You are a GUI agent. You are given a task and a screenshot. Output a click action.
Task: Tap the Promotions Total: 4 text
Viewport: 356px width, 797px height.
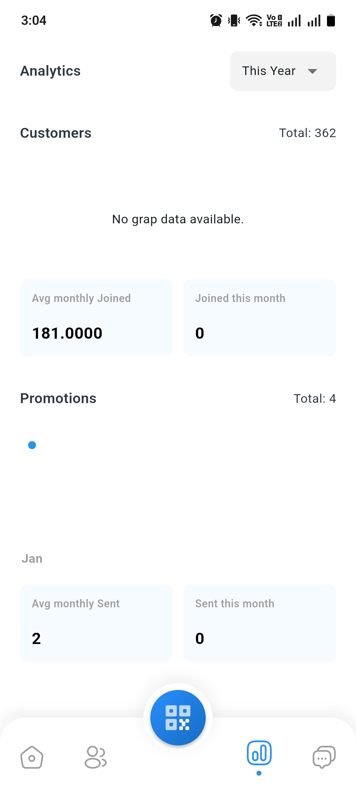(314, 399)
